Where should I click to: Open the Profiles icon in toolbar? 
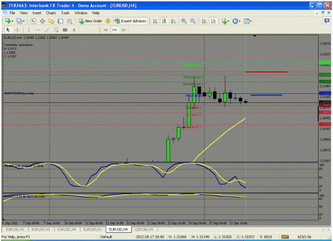pyautogui.click(x=19, y=21)
